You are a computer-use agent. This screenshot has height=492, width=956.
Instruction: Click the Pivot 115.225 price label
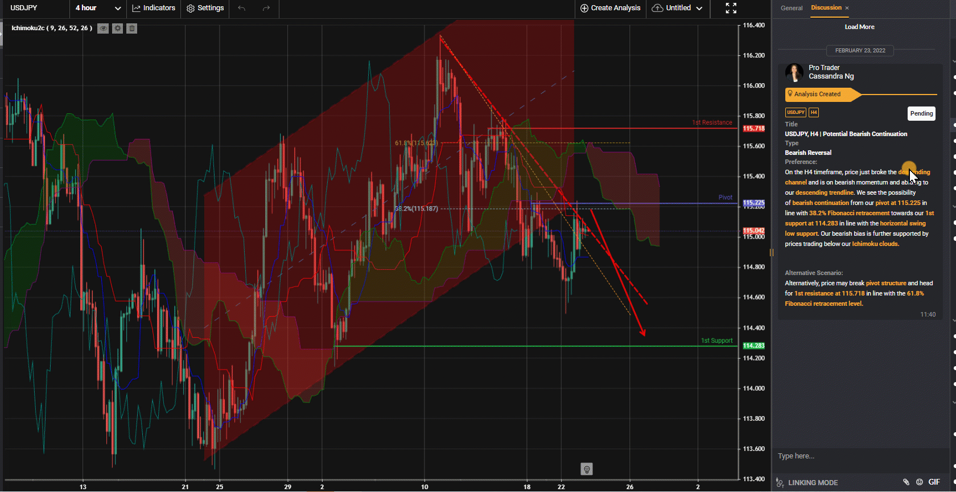pos(753,203)
